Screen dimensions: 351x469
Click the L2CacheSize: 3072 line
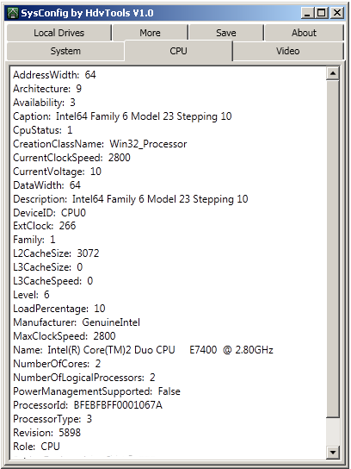(x=56, y=253)
